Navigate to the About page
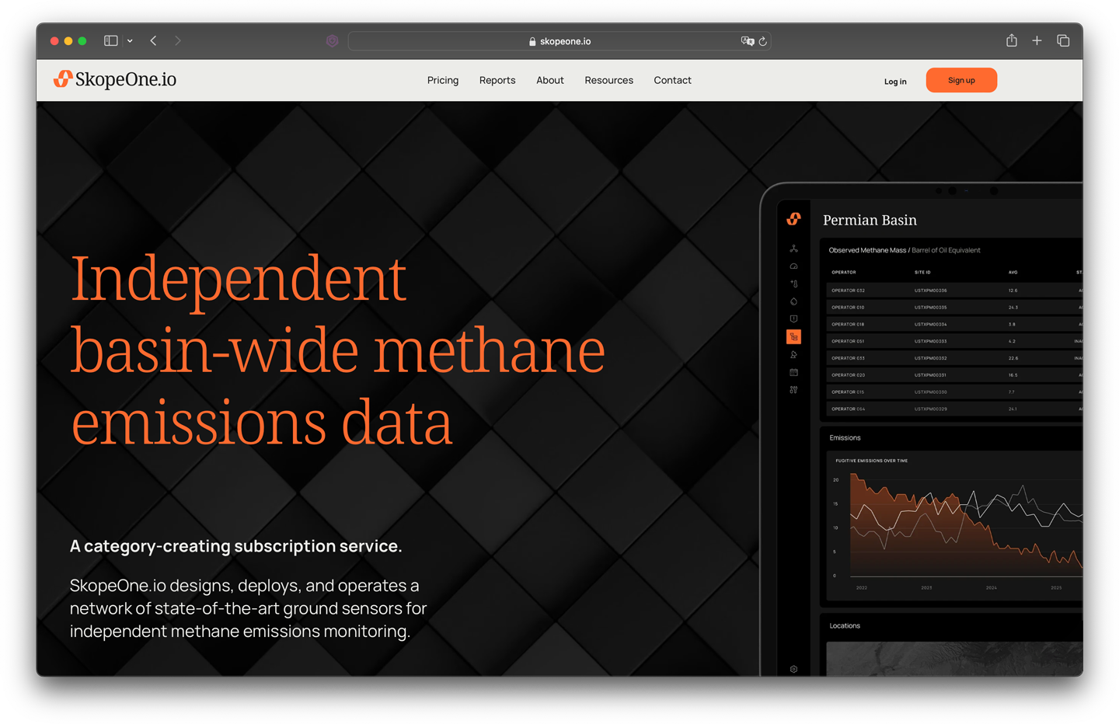The width and height of the screenshot is (1119, 724). coord(550,80)
